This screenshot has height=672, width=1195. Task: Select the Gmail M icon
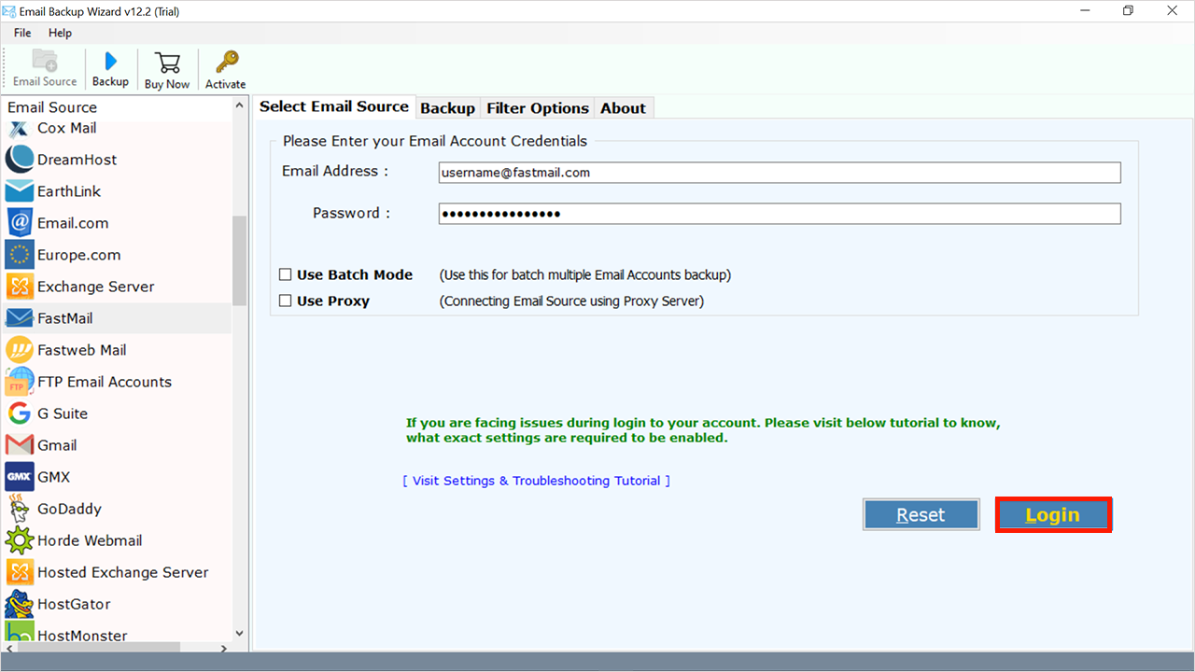[x=19, y=445]
